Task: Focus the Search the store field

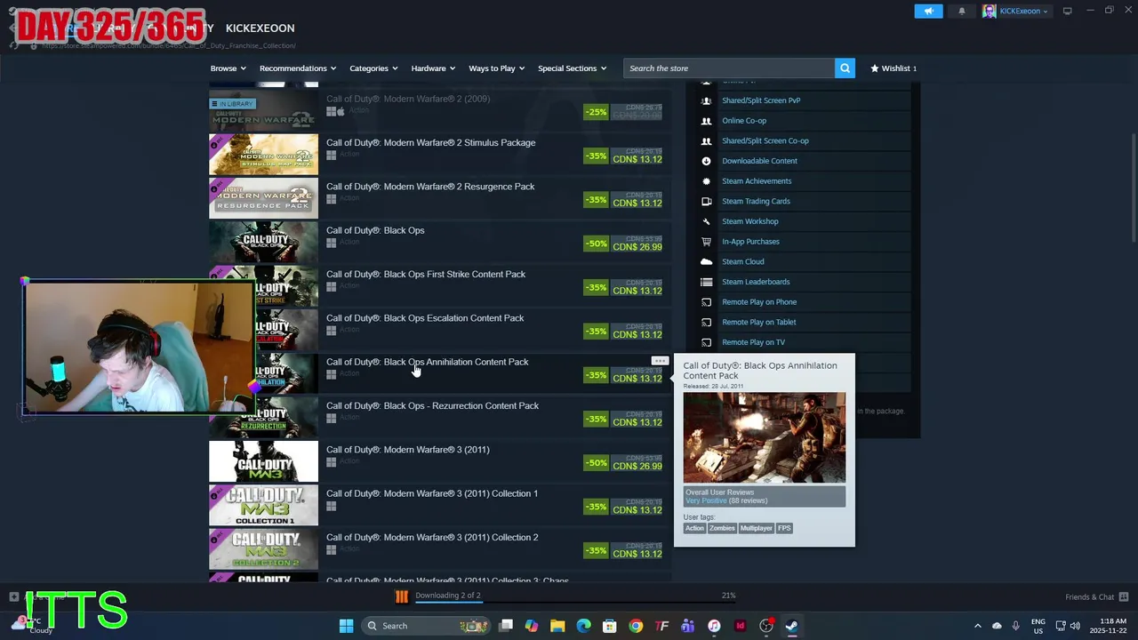Action: [x=729, y=68]
